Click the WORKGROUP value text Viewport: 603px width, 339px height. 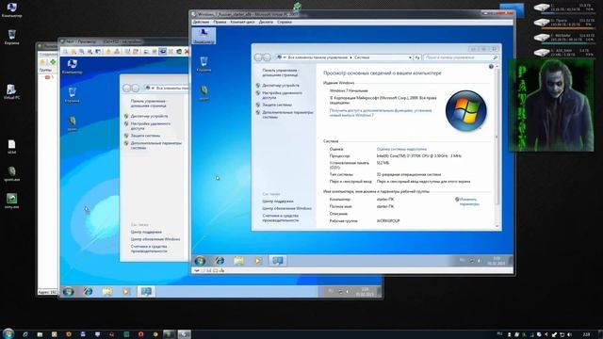pyautogui.click(x=388, y=221)
